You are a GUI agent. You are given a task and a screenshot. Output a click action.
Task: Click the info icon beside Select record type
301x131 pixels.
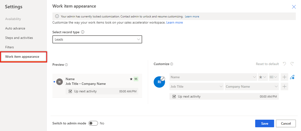click(x=83, y=32)
